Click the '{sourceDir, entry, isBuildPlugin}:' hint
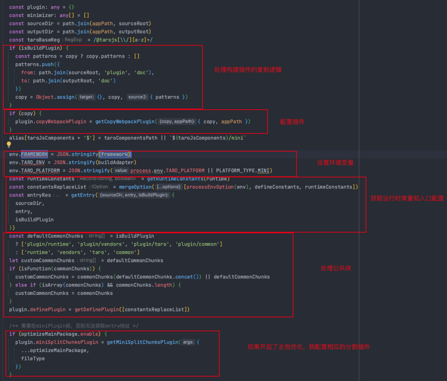Image resolution: width=447 pixels, height=381 pixels. tap(134, 195)
